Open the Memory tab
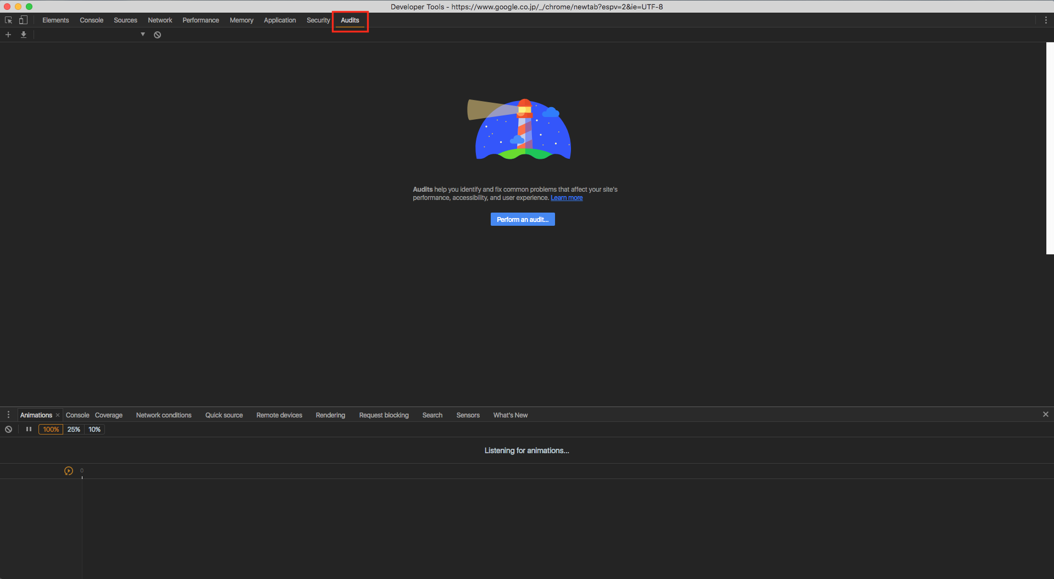Viewport: 1054px width, 579px height. pos(241,20)
